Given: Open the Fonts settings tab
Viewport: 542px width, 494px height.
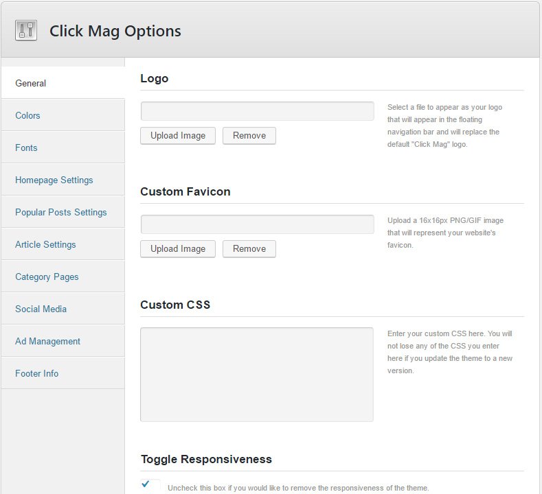Looking at the screenshot, I should [27, 148].
